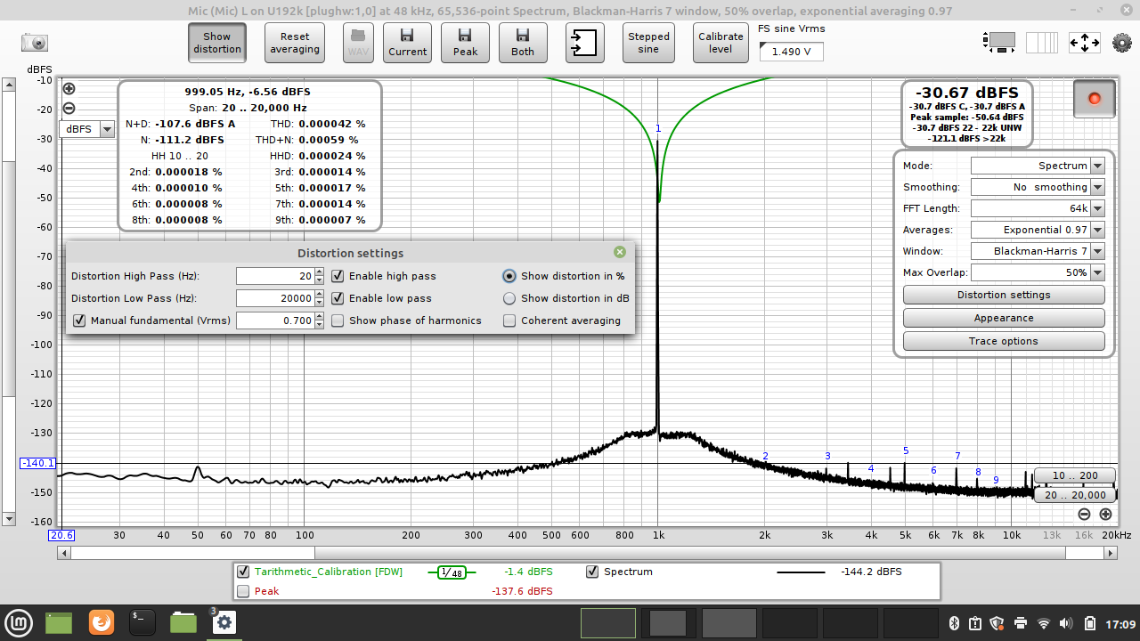Set range with 20 .. 20,000 button
Viewport: 1140px width, 641px height.
(1075, 495)
